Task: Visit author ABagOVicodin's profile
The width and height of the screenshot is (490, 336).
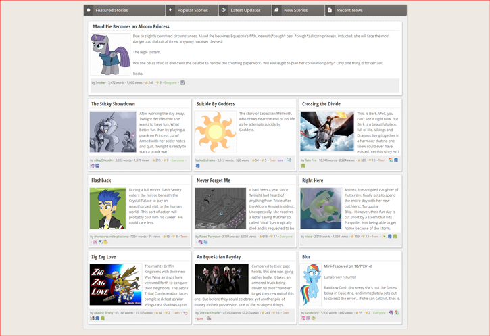Action: coord(103,160)
